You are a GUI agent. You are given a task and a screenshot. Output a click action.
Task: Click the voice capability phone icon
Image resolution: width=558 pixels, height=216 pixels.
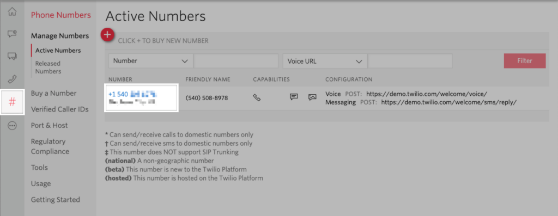[x=257, y=97]
